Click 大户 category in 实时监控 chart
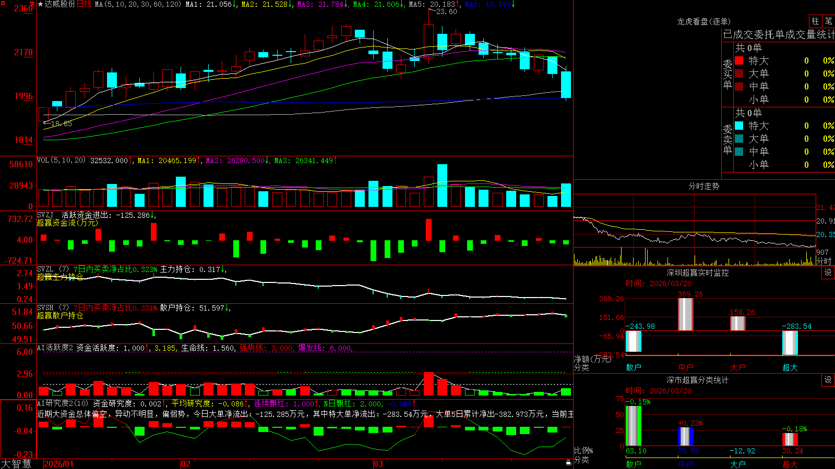 click(x=738, y=367)
